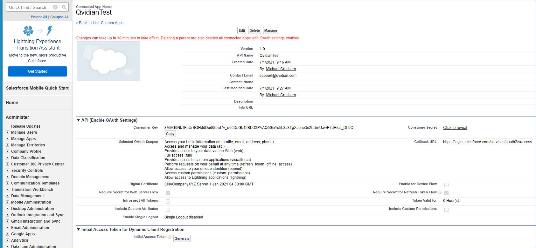The width and height of the screenshot is (536, 248).
Task: Generate an Initial Access Token
Action: [x=182, y=238]
